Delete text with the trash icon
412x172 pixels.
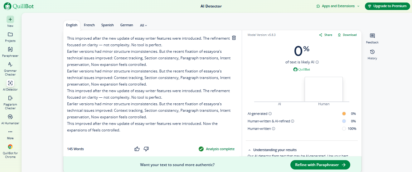coord(234,38)
